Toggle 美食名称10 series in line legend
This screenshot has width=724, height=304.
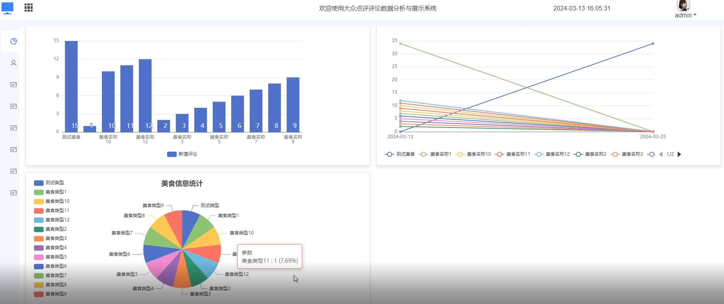pyautogui.click(x=473, y=154)
